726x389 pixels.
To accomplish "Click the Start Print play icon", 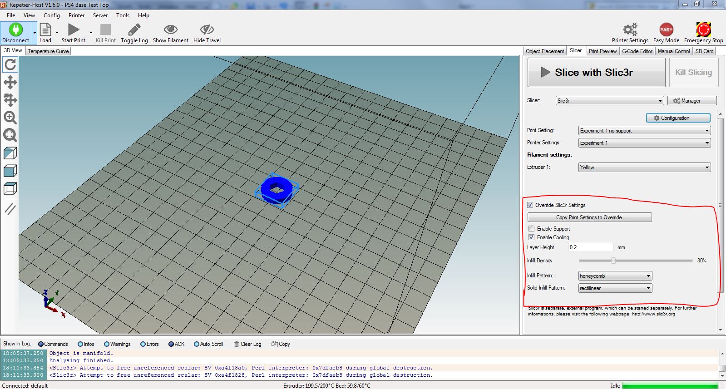I will point(74,30).
